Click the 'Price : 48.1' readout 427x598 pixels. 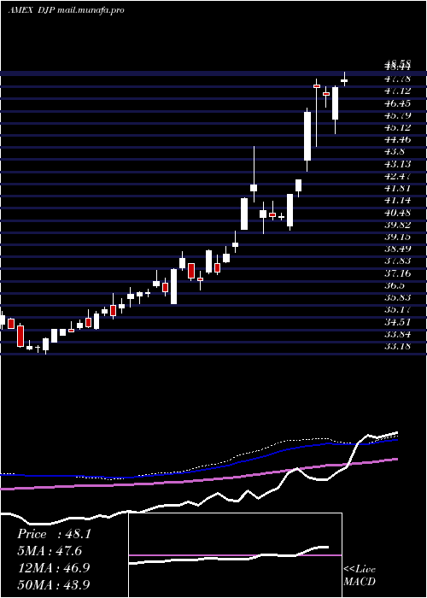tap(54, 534)
